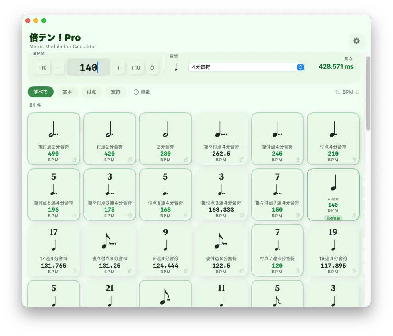
Task: Copy the 124.444 BPM card value
Action: point(186,271)
